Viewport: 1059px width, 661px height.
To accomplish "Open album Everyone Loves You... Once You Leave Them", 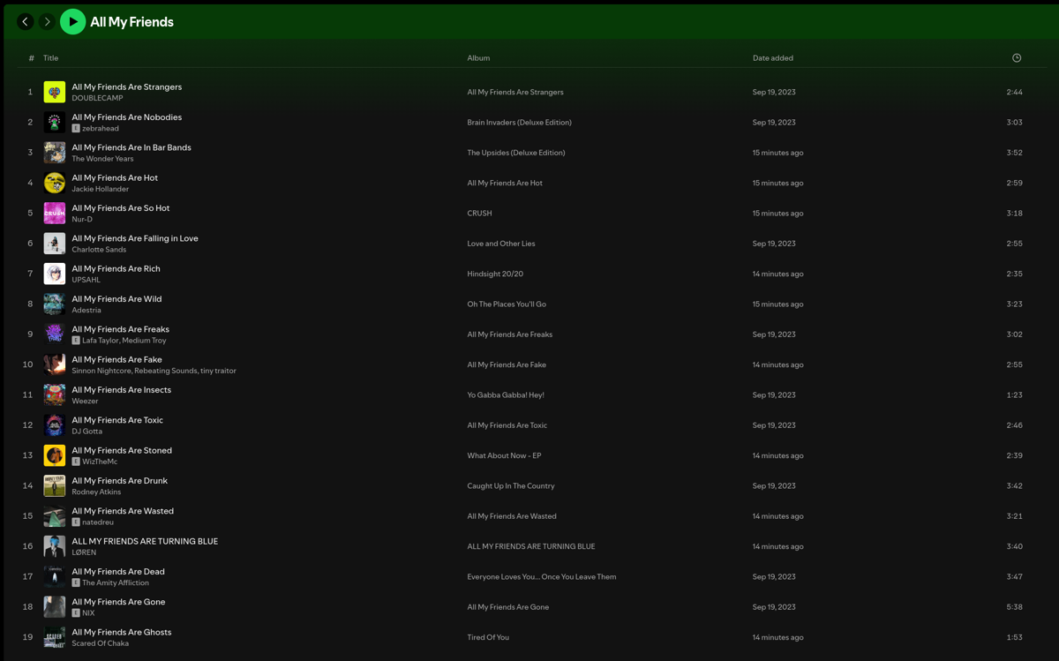I will 542,577.
